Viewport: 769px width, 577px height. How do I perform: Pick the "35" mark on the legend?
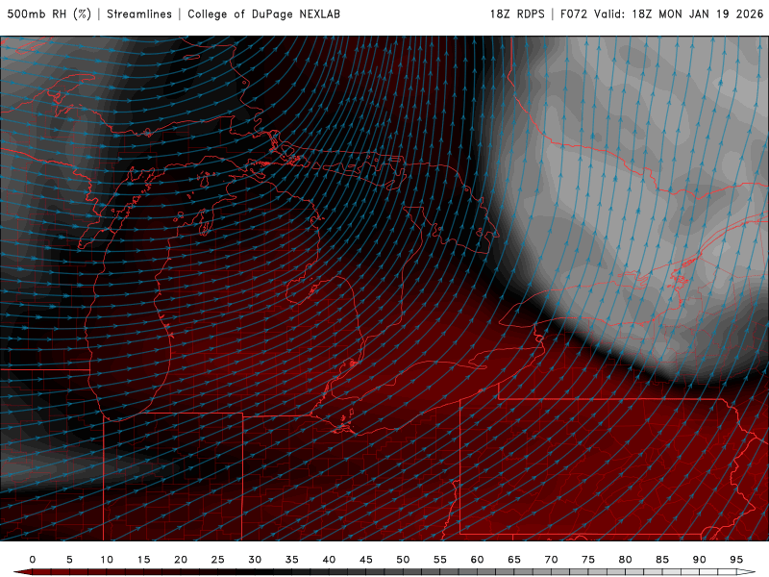tap(292, 560)
